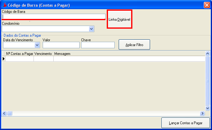The height and width of the screenshot is (130, 212).
Task: Select the Chave input field
Action: click(x=98, y=45)
